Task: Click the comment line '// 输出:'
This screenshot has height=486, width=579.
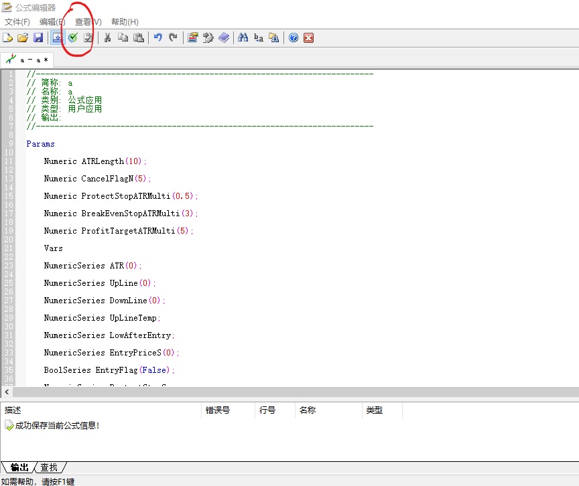Action: (x=44, y=118)
